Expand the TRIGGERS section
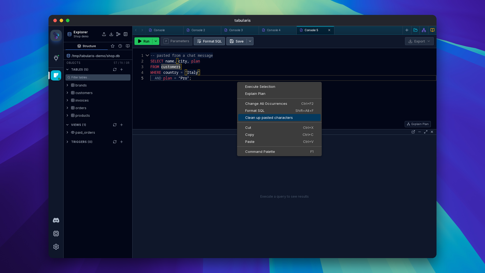 point(67,142)
